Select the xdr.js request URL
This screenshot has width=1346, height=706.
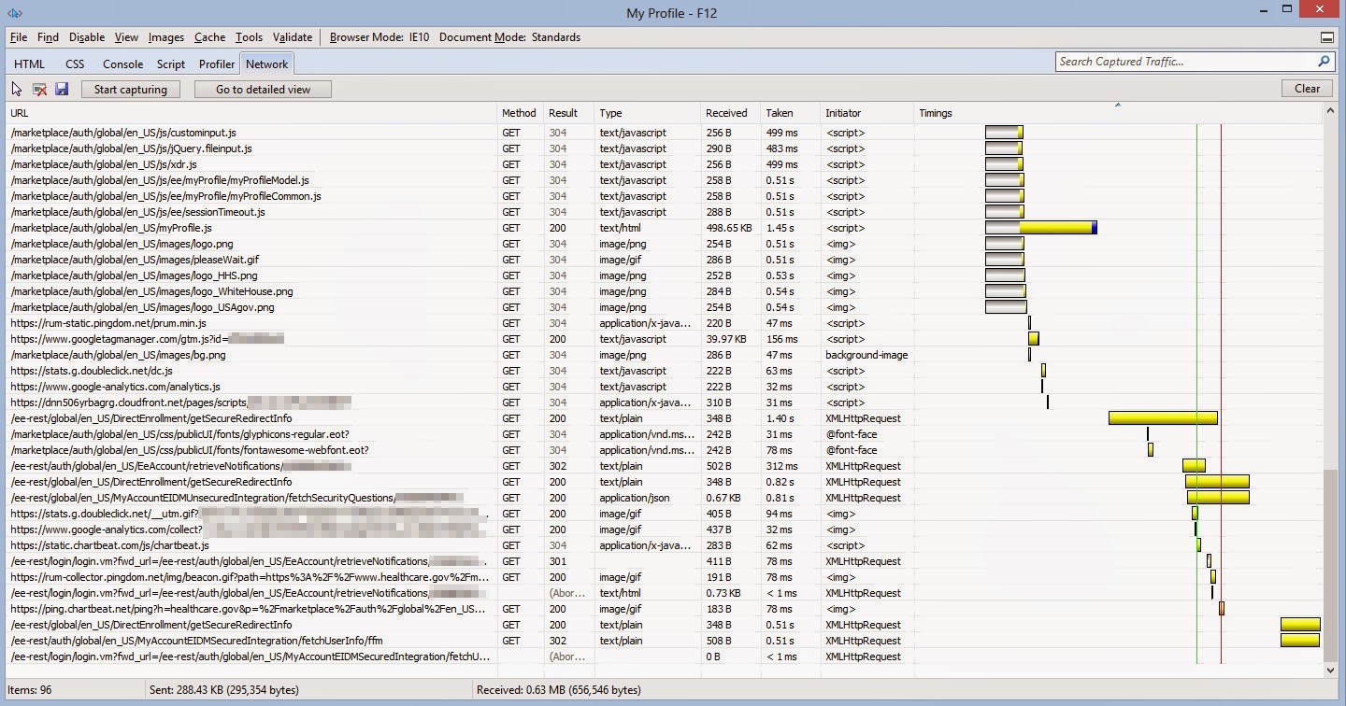click(x=104, y=164)
